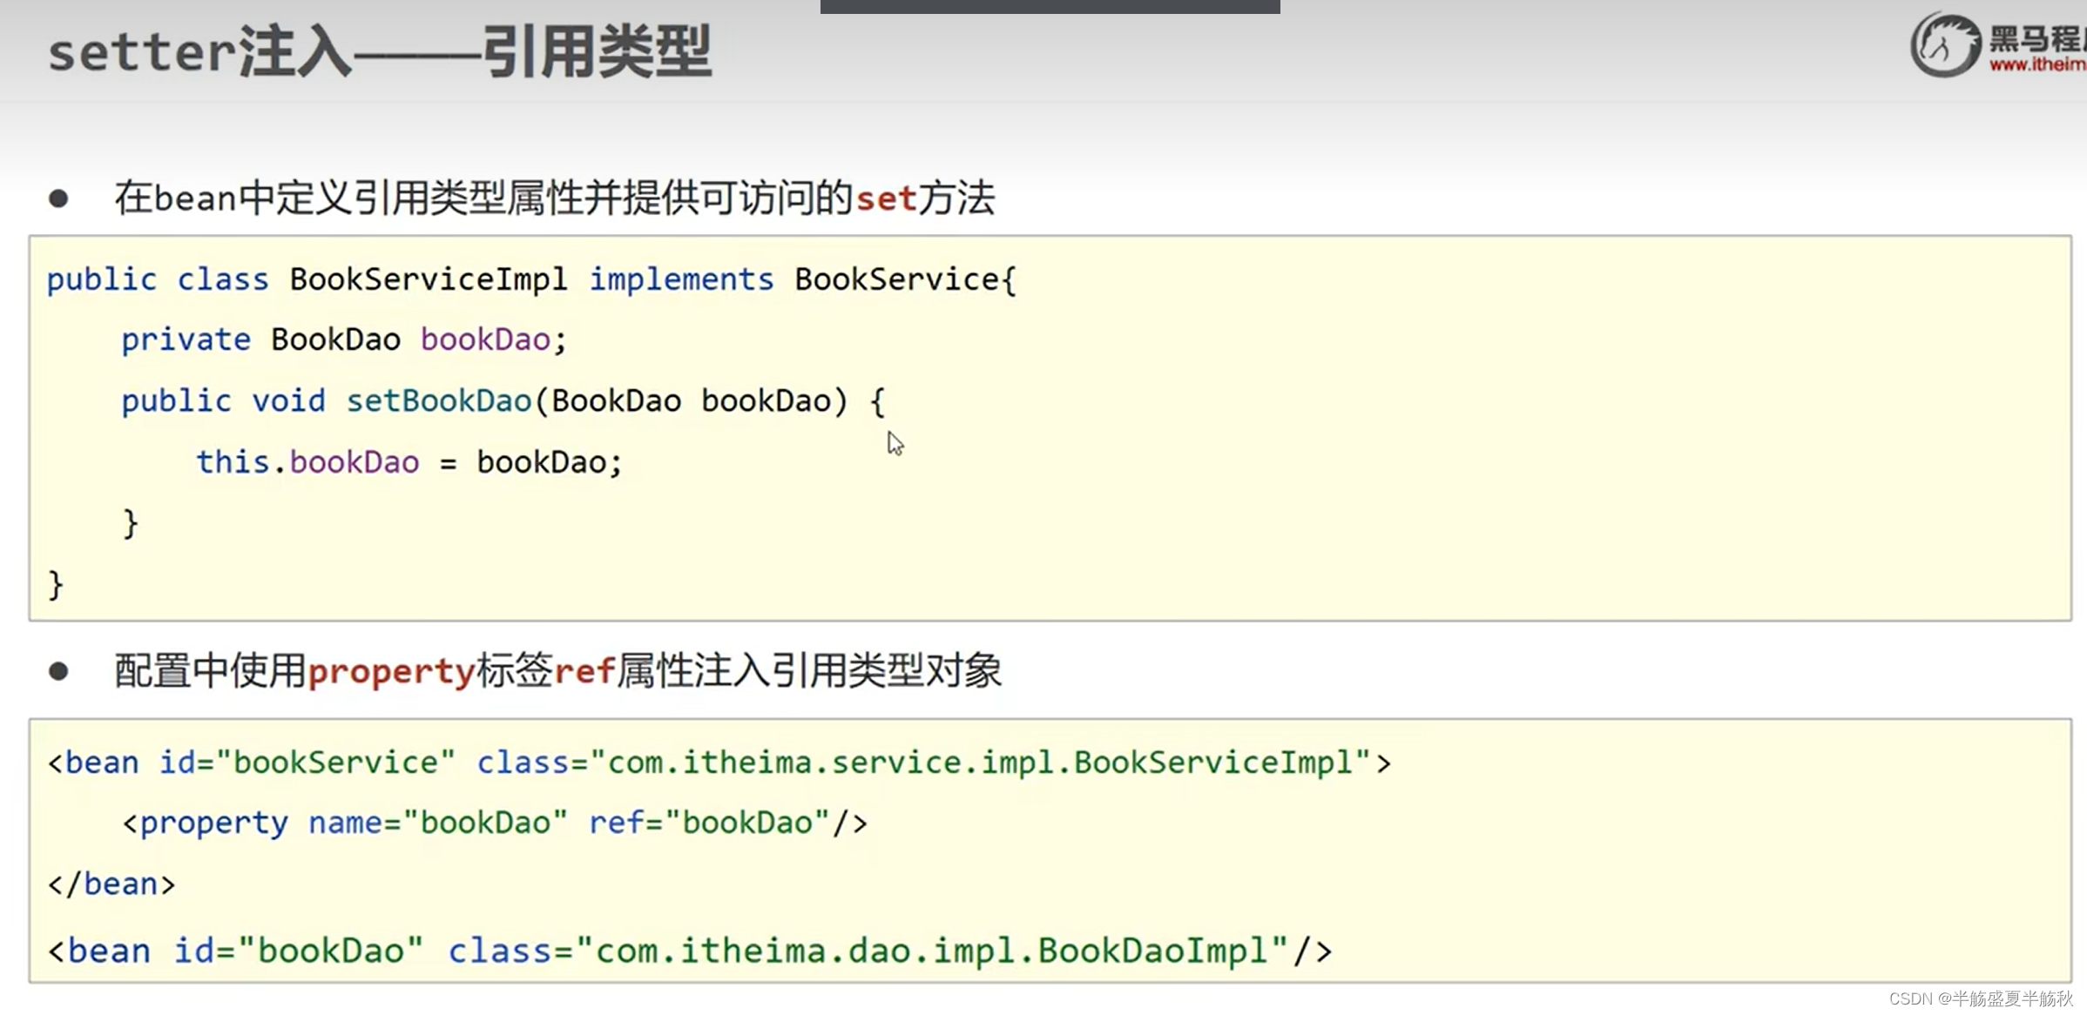Viewport: 2087px width, 1015px height.
Task: Click 'BookServiceImpl' in the class declaration
Action: coord(428,279)
